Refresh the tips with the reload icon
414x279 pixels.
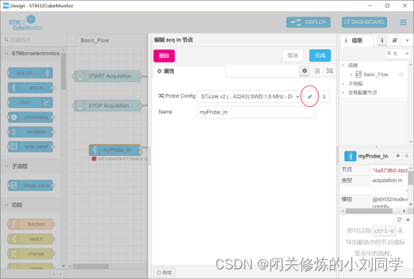[x=399, y=219]
